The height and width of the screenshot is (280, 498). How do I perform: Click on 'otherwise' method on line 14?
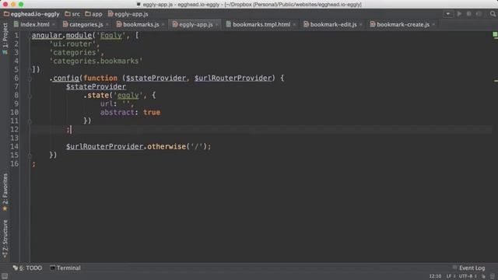pyautogui.click(x=167, y=146)
